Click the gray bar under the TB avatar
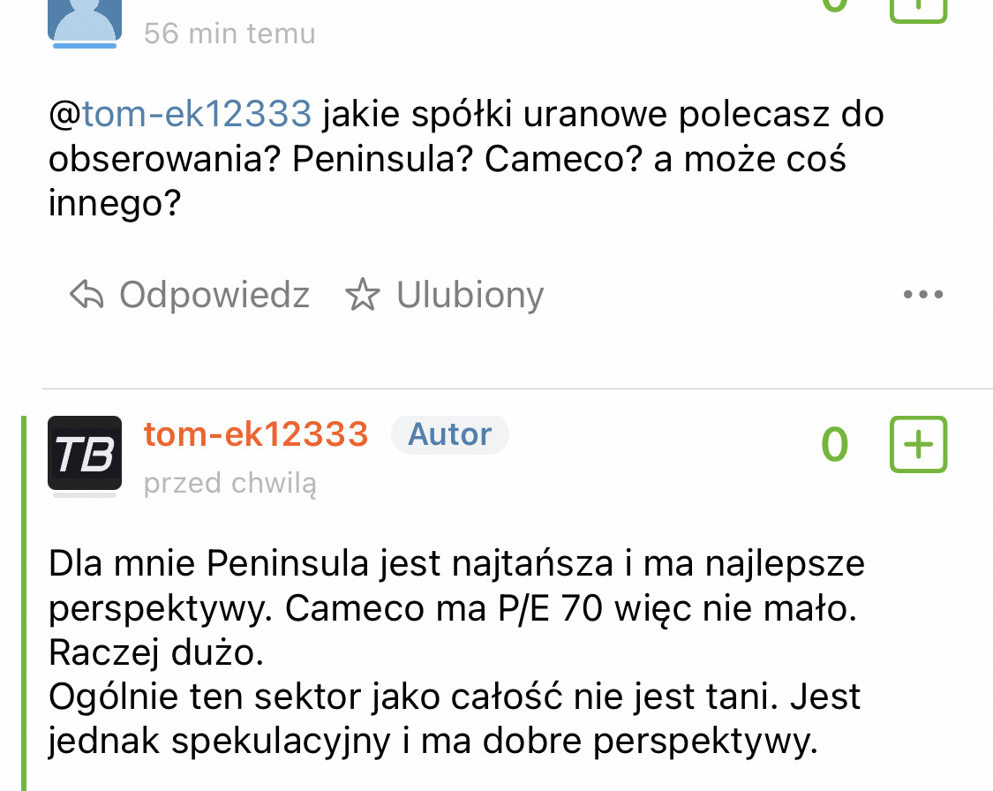 click(85, 495)
